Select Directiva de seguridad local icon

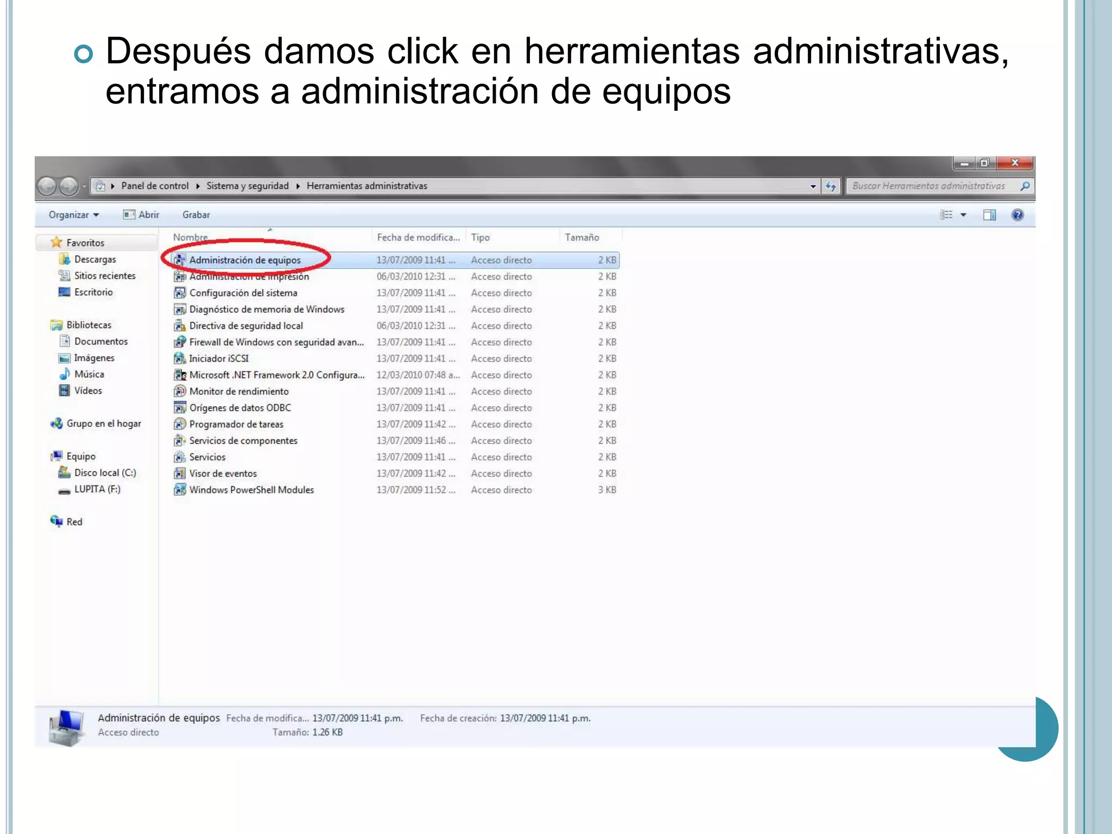point(179,326)
